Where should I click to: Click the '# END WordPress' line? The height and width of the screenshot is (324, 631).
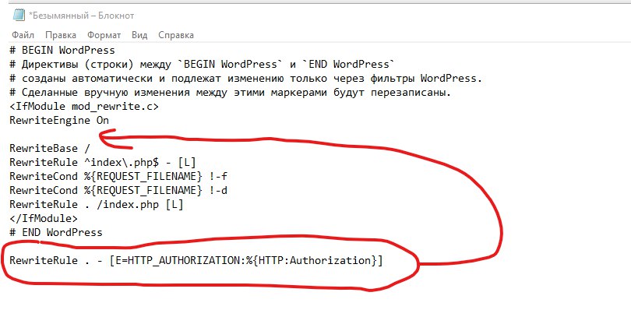56,233
